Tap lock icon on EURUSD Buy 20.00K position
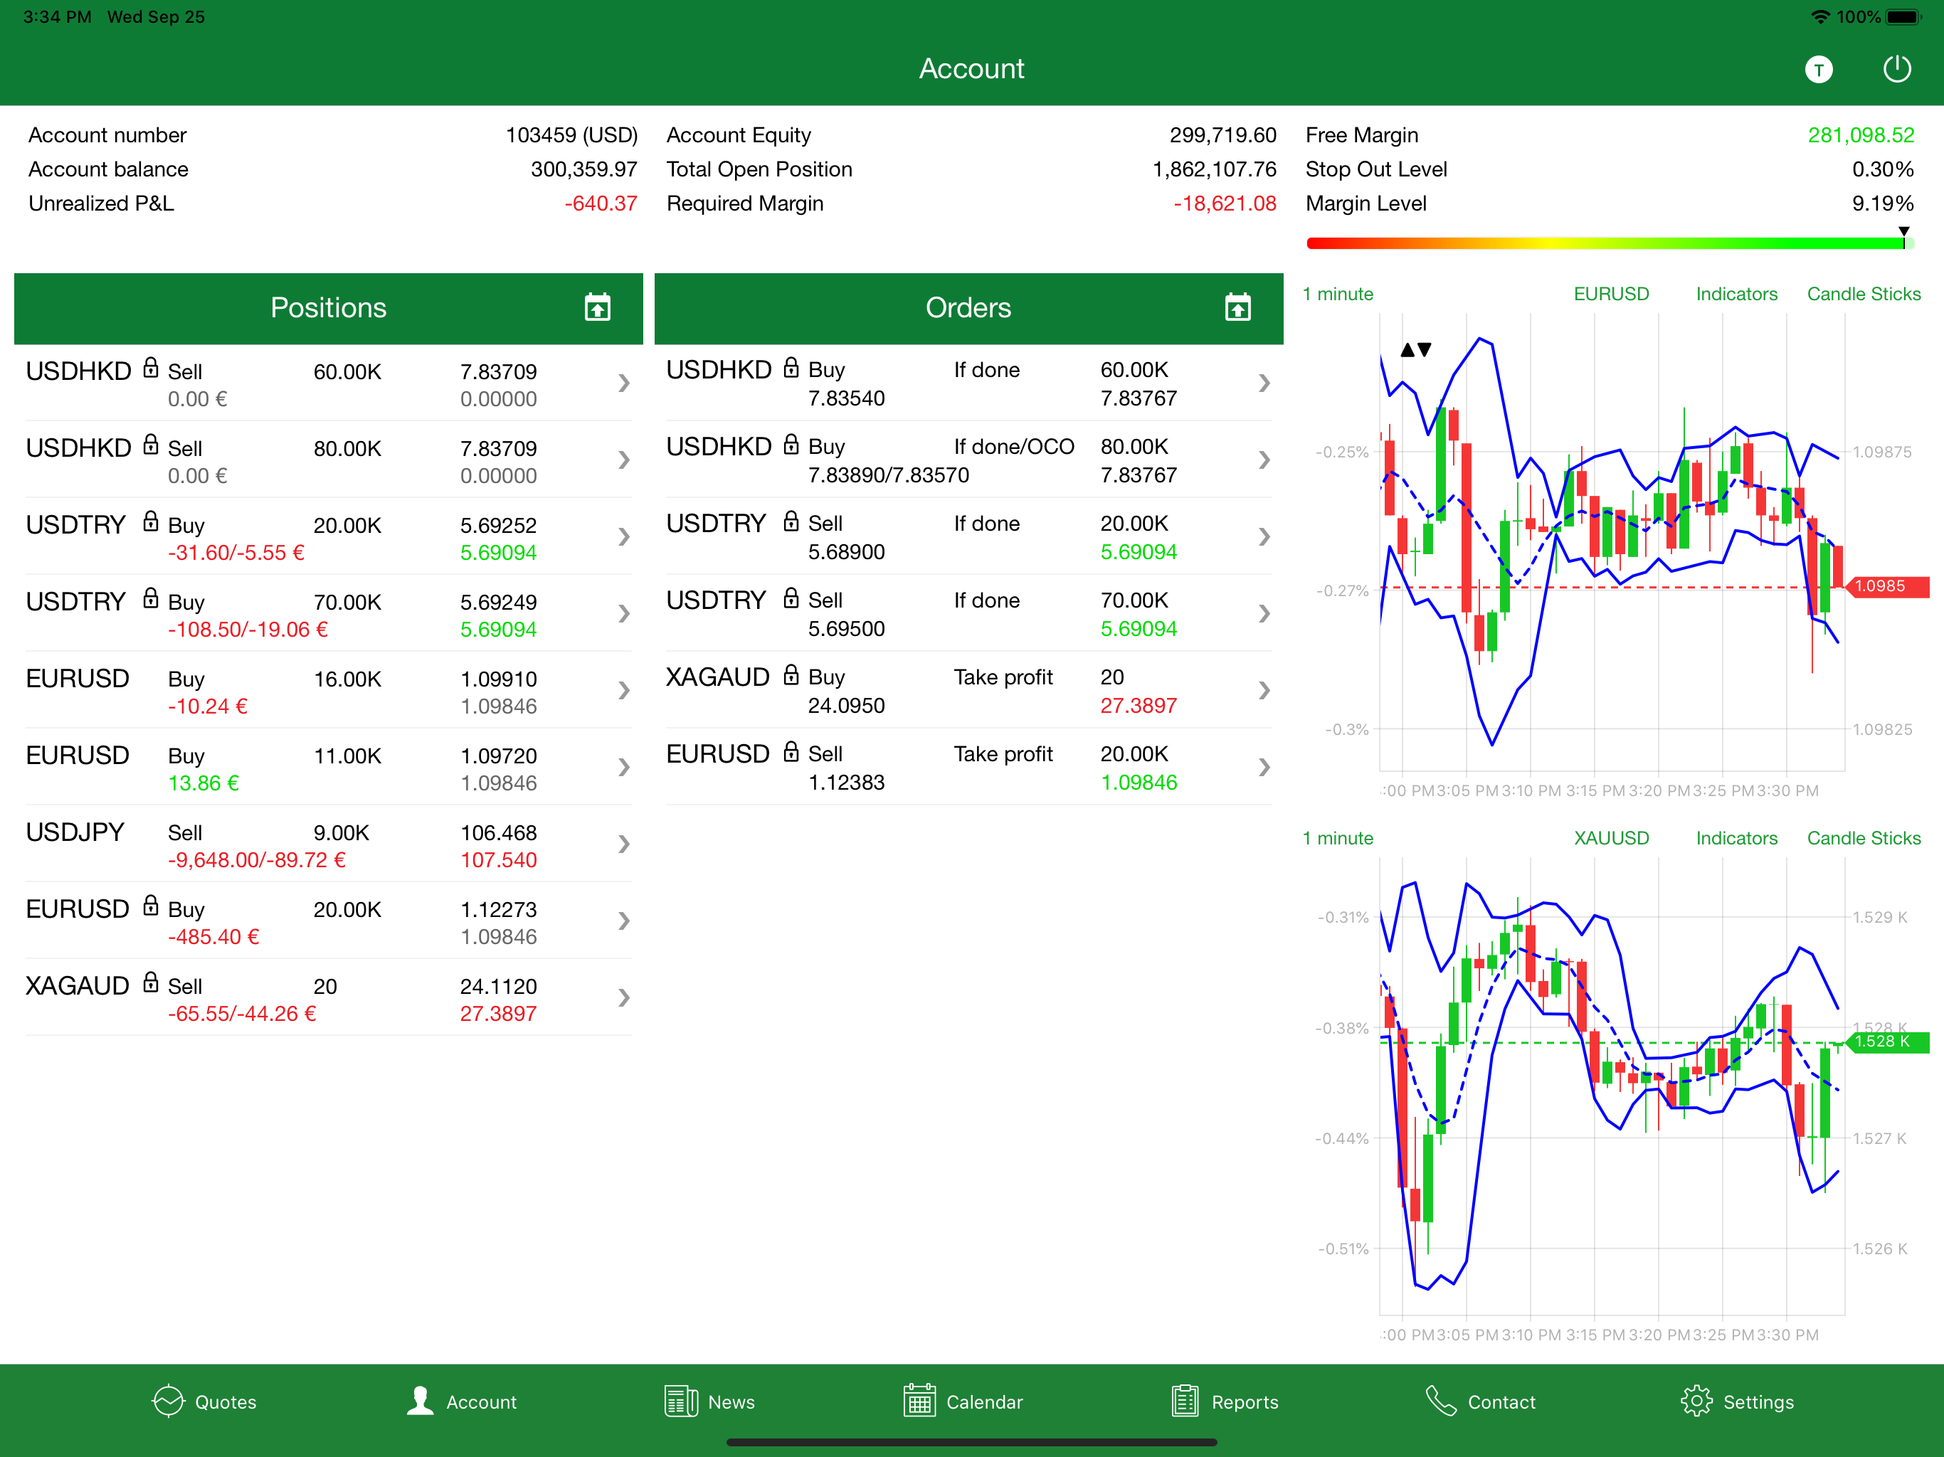1944x1457 pixels. tap(151, 906)
